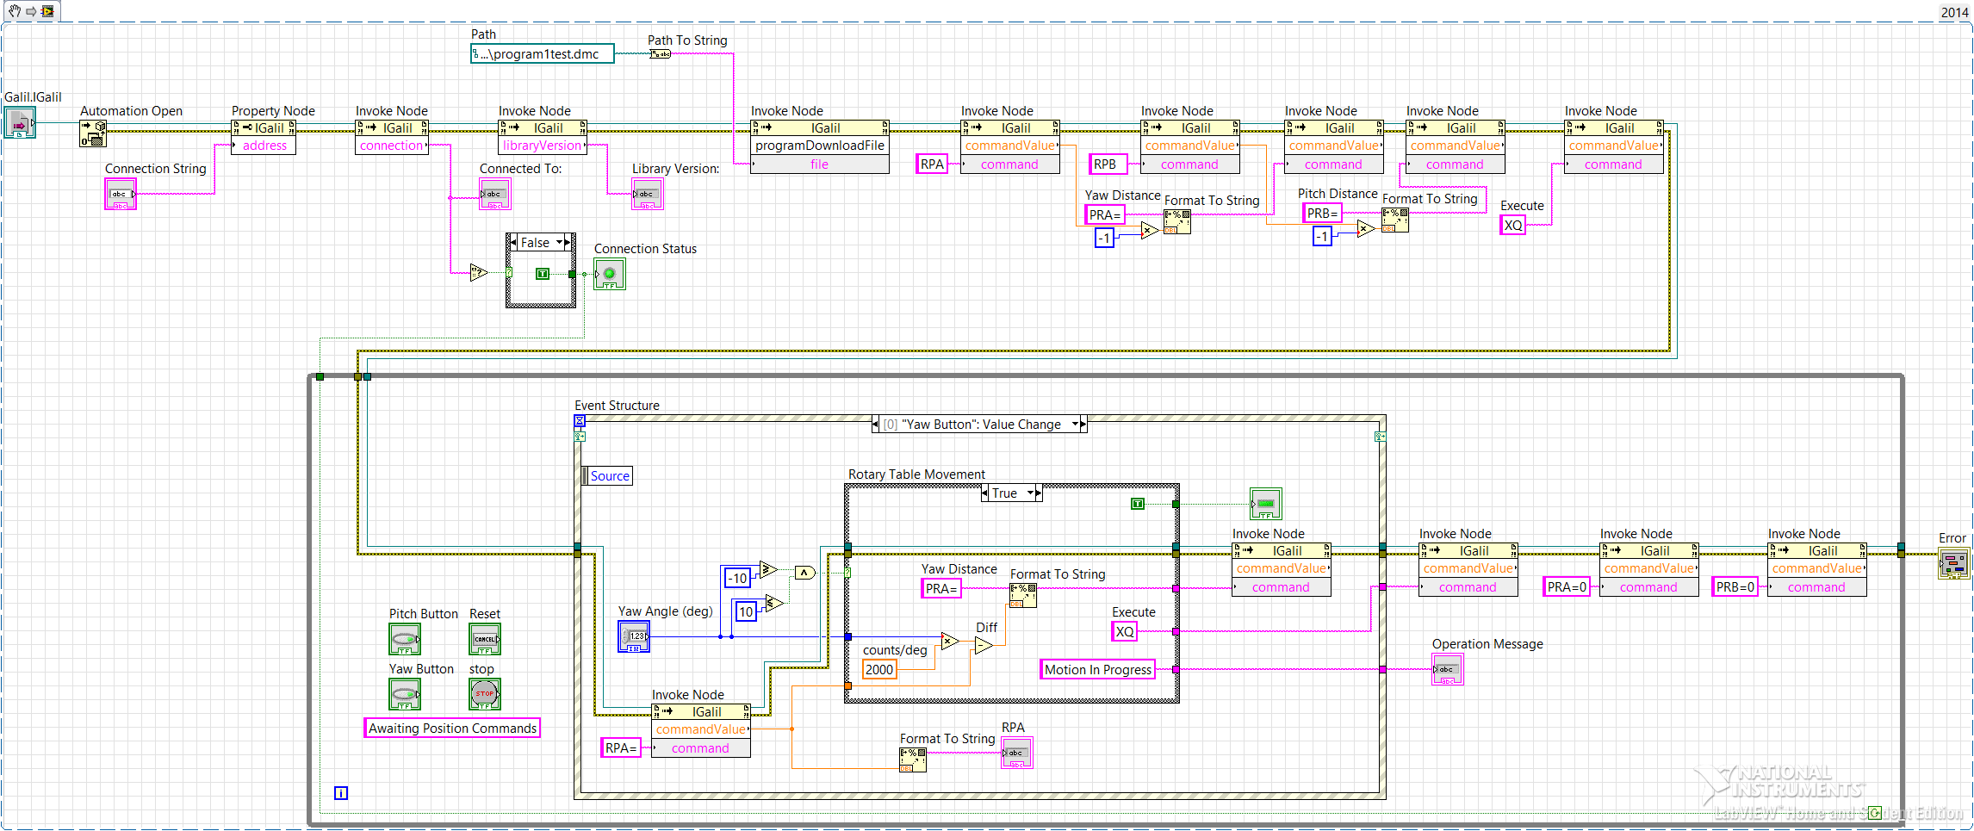Select the Error cluster indicator

click(1954, 563)
